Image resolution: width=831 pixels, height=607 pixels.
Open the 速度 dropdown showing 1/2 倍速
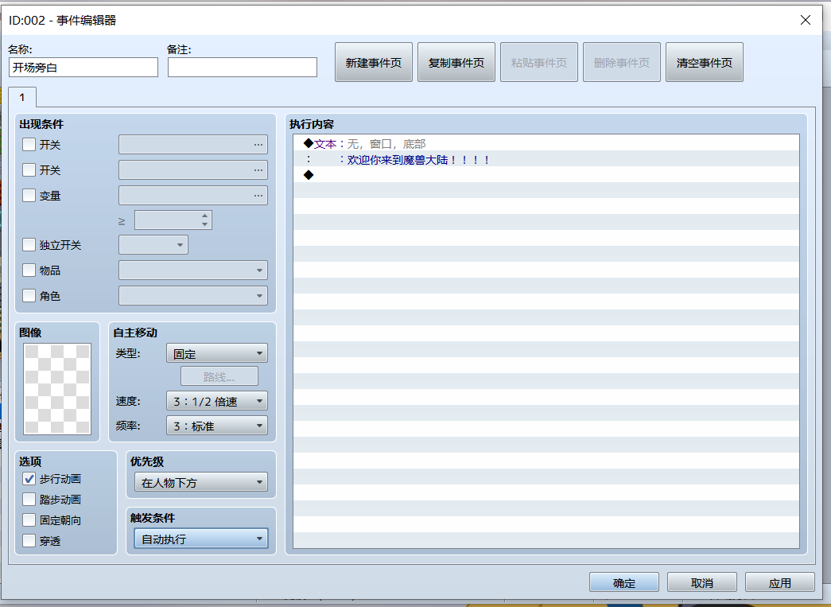217,401
